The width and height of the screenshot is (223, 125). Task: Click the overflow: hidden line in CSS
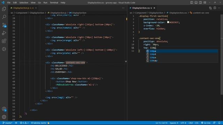coord(154,28)
